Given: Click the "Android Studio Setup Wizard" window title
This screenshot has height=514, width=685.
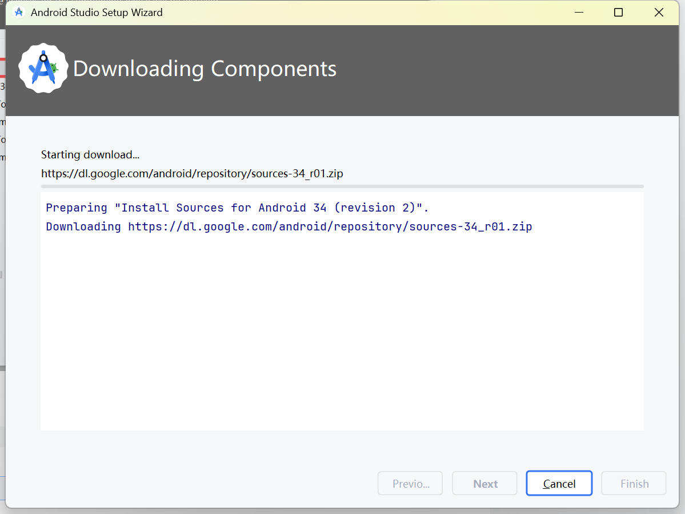Looking at the screenshot, I should coord(97,12).
